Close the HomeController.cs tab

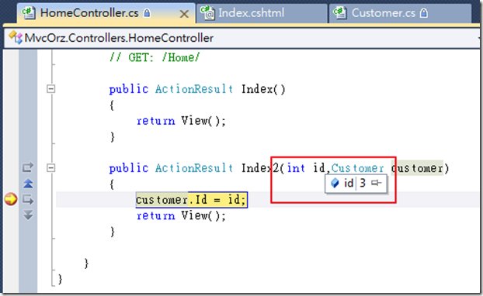click(x=184, y=14)
